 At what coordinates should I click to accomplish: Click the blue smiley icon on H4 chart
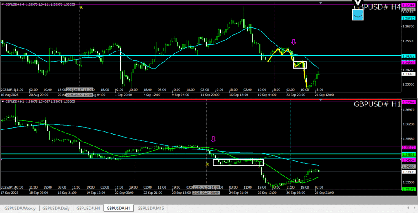click(x=358, y=15)
